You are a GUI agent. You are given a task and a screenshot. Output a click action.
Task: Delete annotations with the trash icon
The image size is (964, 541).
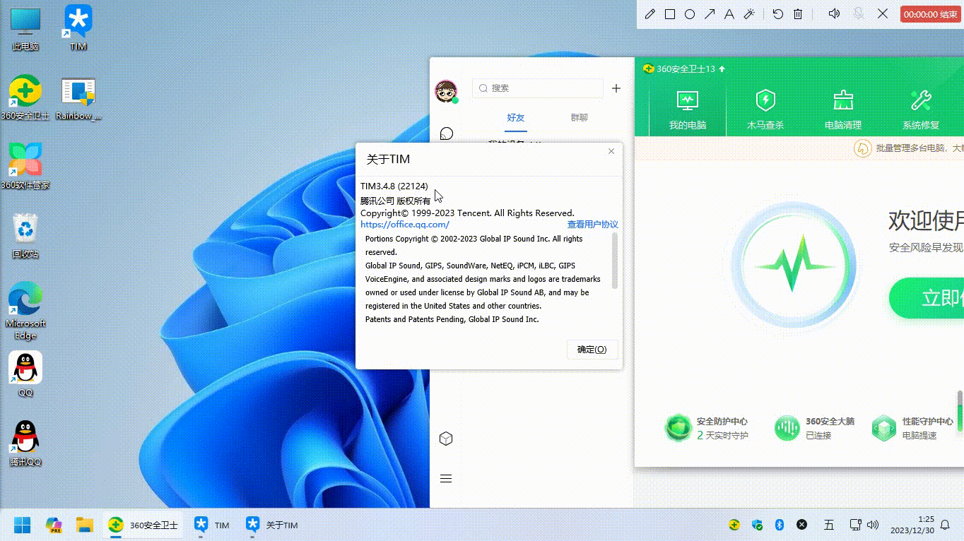[798, 14]
